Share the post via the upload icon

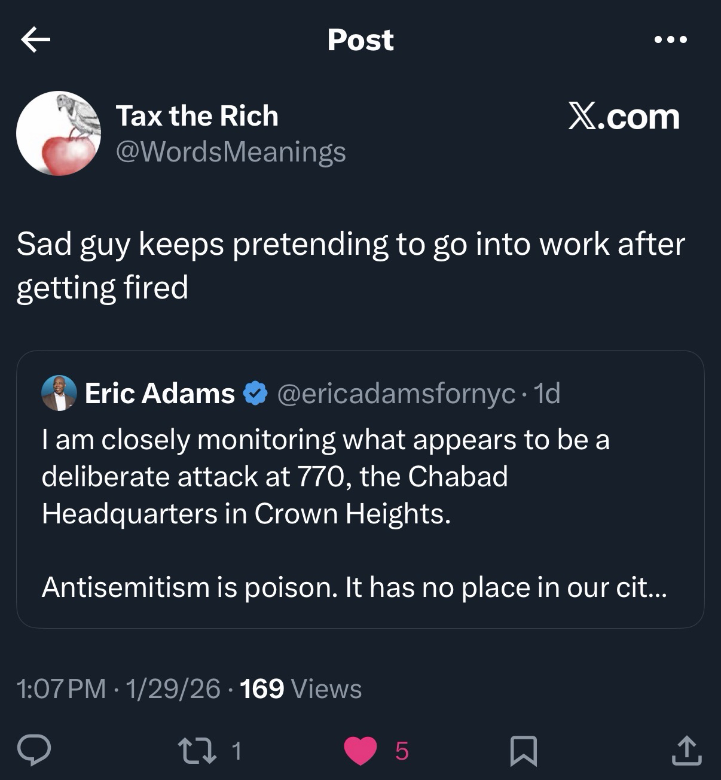pos(686,751)
